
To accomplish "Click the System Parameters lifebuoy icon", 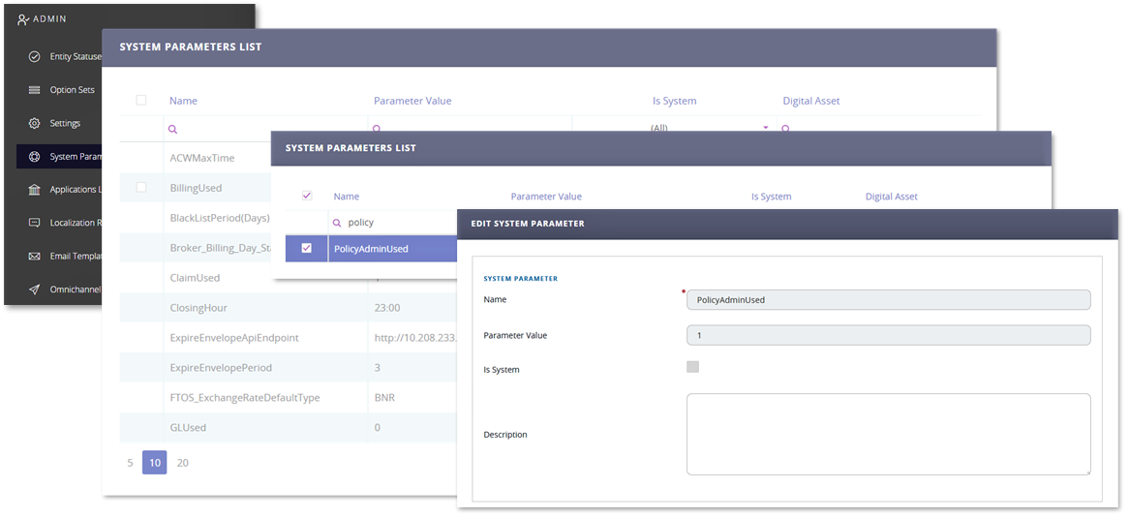I will point(34,157).
